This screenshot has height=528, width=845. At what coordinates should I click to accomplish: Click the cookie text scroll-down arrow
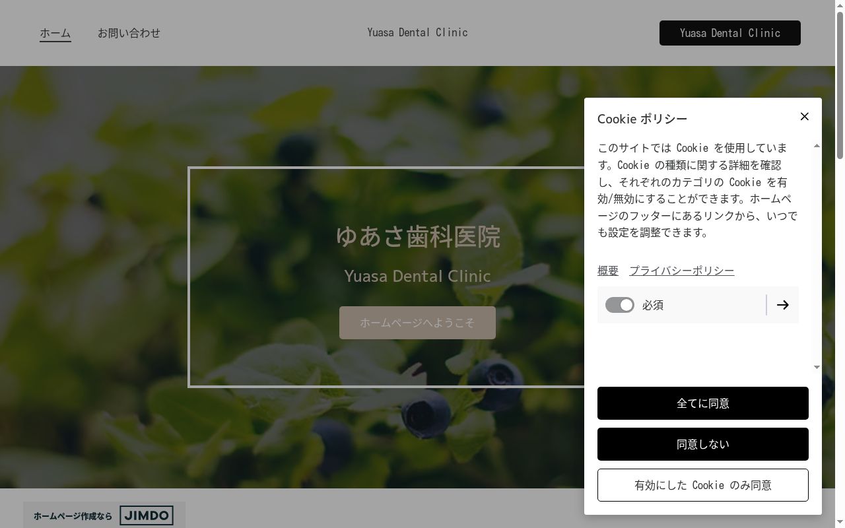click(817, 367)
